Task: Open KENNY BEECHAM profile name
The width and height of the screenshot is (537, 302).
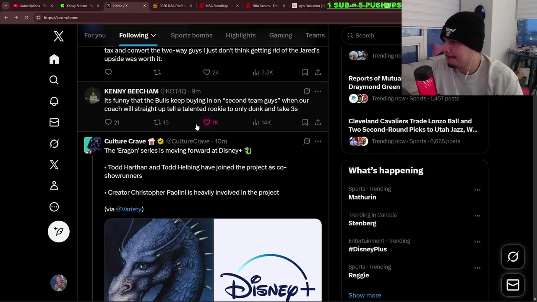Action: 131,91
